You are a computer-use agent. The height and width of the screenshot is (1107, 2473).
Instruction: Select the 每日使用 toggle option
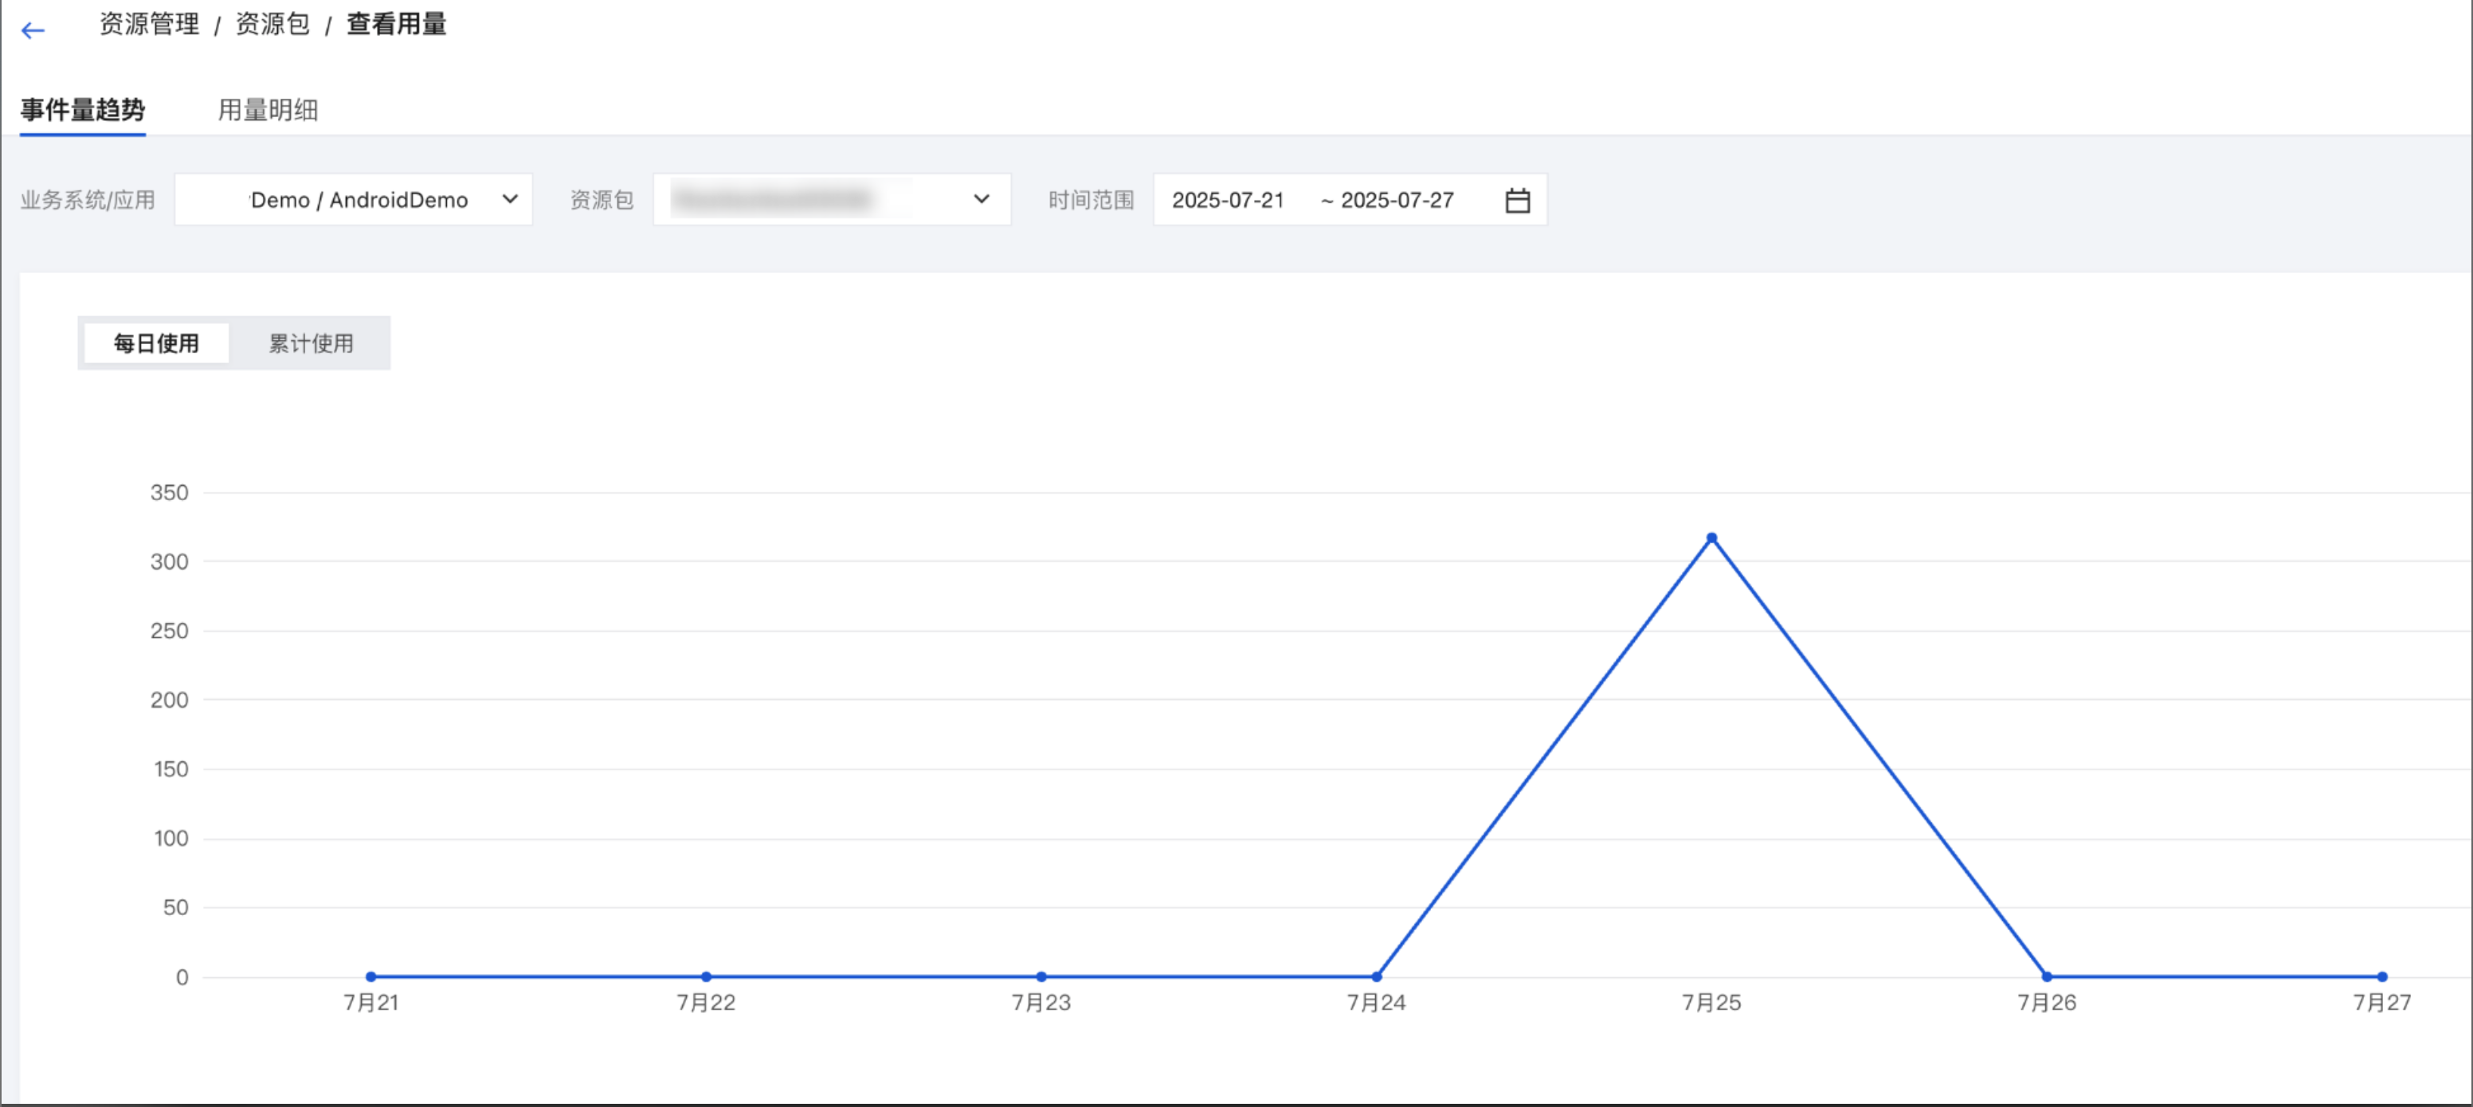click(156, 343)
